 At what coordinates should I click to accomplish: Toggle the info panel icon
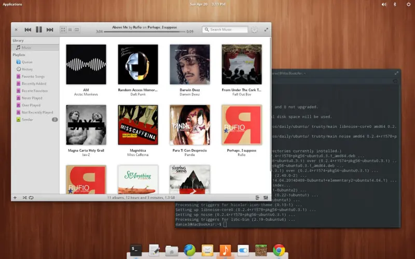click(x=257, y=197)
